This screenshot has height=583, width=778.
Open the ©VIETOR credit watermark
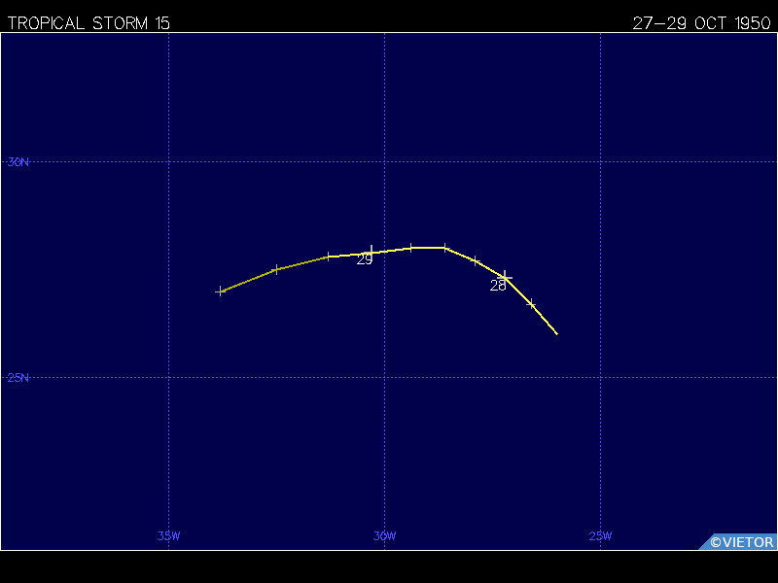pyautogui.click(x=741, y=542)
